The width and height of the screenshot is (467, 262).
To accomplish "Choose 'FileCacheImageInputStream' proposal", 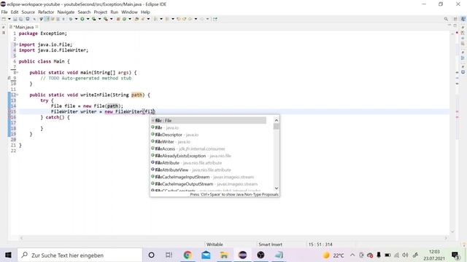I will [209, 177].
